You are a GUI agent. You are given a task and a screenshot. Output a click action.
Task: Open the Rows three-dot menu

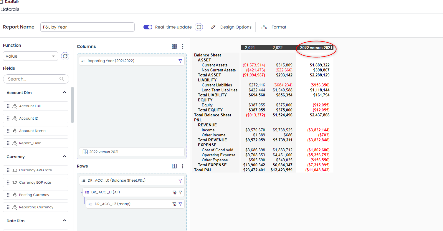point(183,166)
